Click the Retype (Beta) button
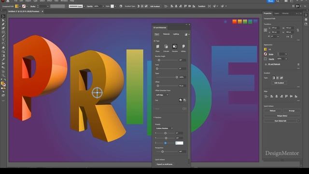The height and width of the screenshot is (174, 309). [282, 116]
